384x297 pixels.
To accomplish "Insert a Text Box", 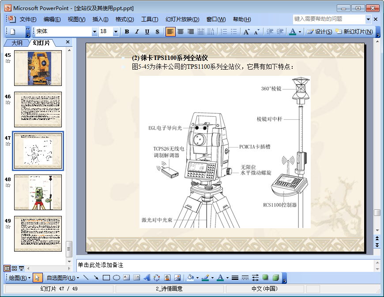I will click(x=126, y=278).
